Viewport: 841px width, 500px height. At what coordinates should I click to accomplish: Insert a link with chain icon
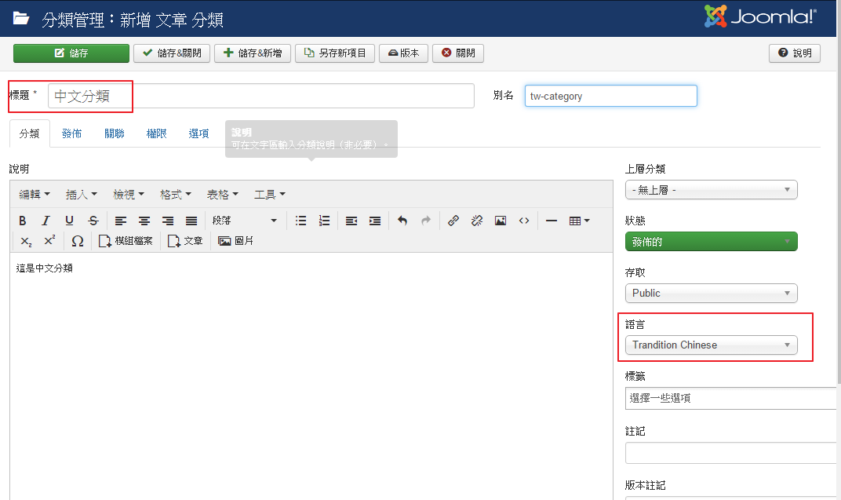[453, 221]
